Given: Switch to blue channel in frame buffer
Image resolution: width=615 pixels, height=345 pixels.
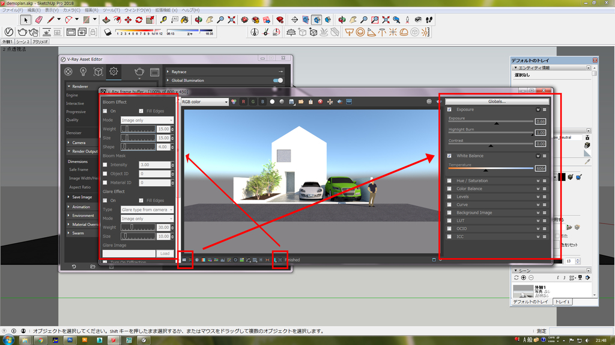Looking at the screenshot, I should click(x=262, y=102).
